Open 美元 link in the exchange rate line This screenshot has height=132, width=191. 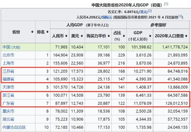click(144, 12)
